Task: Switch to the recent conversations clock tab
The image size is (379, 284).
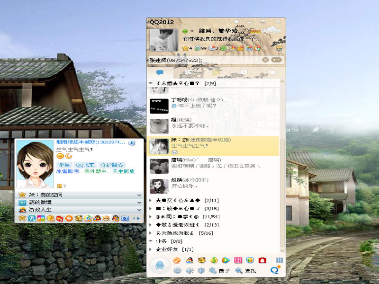Action: [244, 72]
